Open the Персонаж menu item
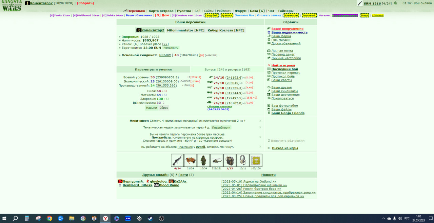 [136, 11]
